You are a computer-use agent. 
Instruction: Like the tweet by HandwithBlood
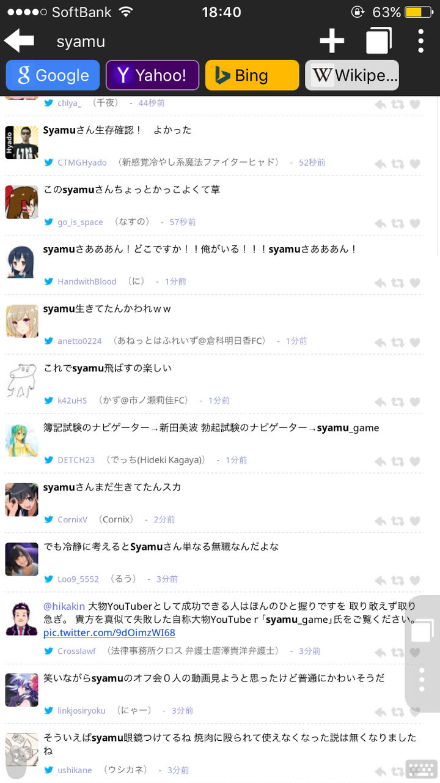pos(415,283)
